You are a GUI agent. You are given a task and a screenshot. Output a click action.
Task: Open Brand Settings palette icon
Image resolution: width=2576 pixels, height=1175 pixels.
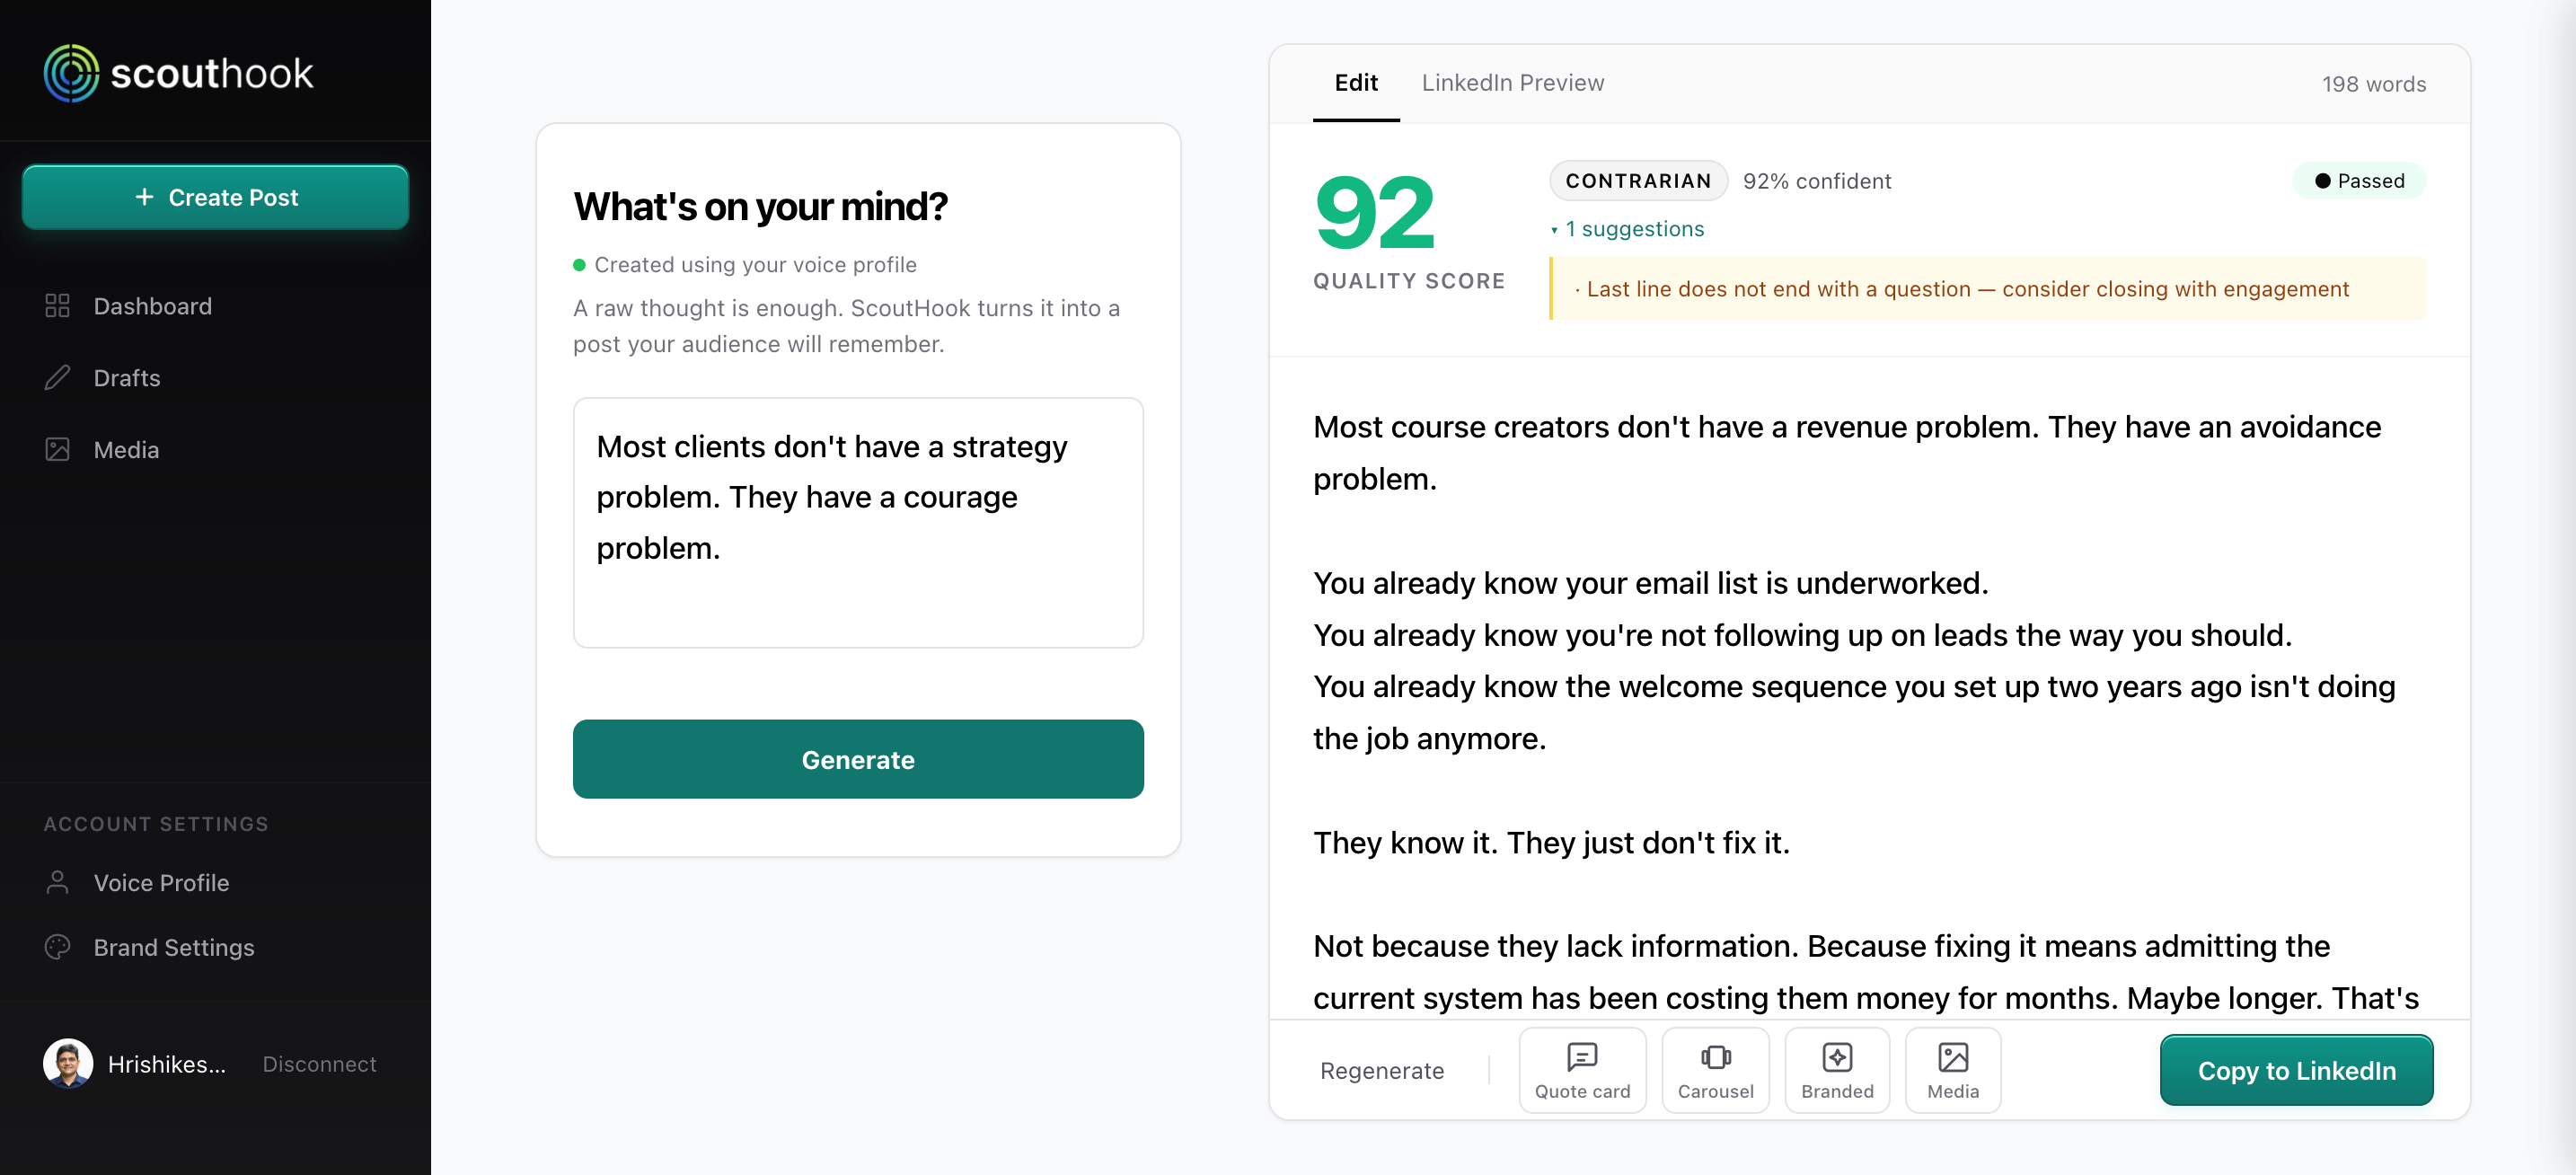tap(57, 947)
